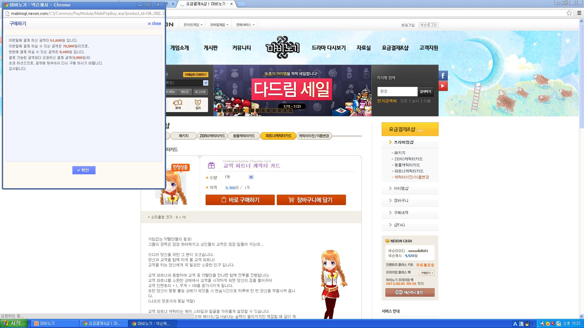This screenshot has width=584, height=328.
Task: Open the 커뮤니티 main menu
Action: click(x=242, y=48)
